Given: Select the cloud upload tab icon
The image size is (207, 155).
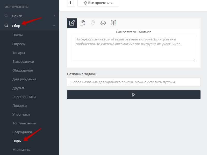Looking at the screenshot, I should point(103,23).
